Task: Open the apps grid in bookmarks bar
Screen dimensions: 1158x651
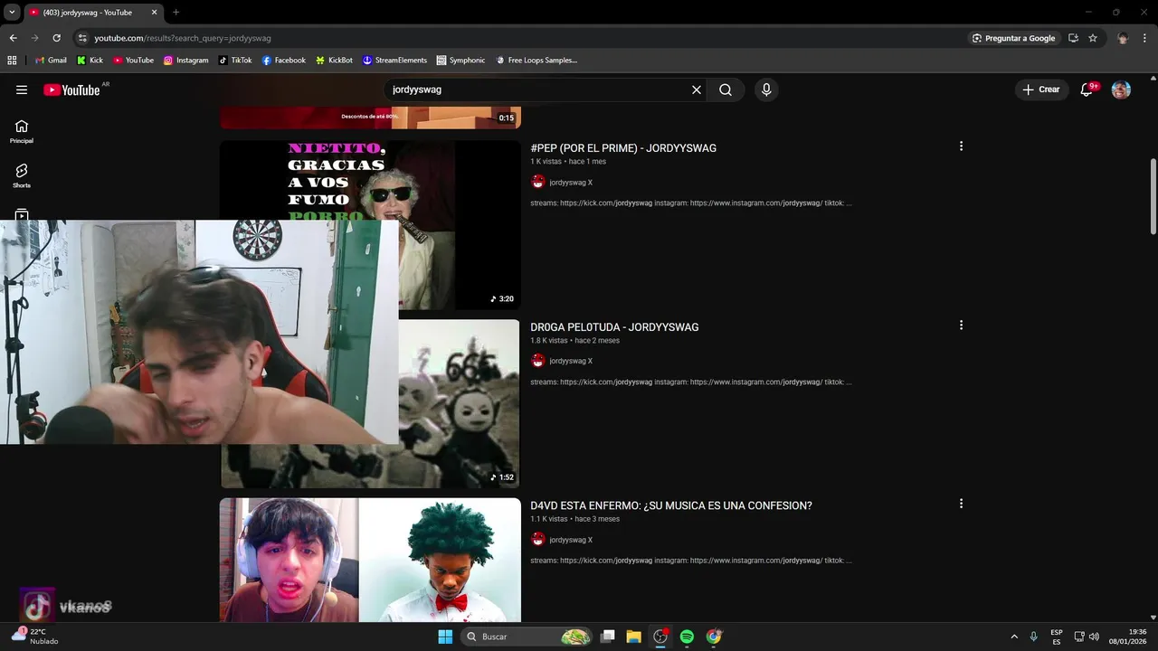Action: point(12,60)
